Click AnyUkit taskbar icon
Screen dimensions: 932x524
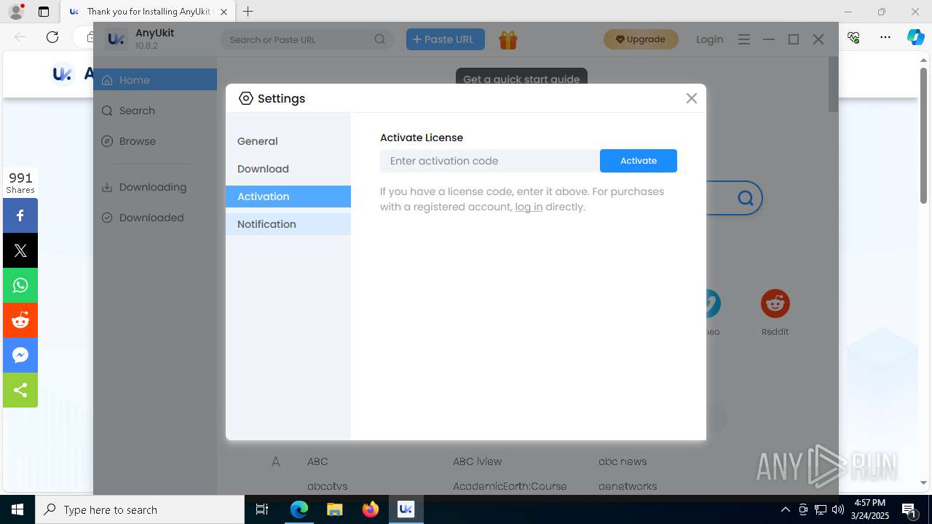coord(406,509)
